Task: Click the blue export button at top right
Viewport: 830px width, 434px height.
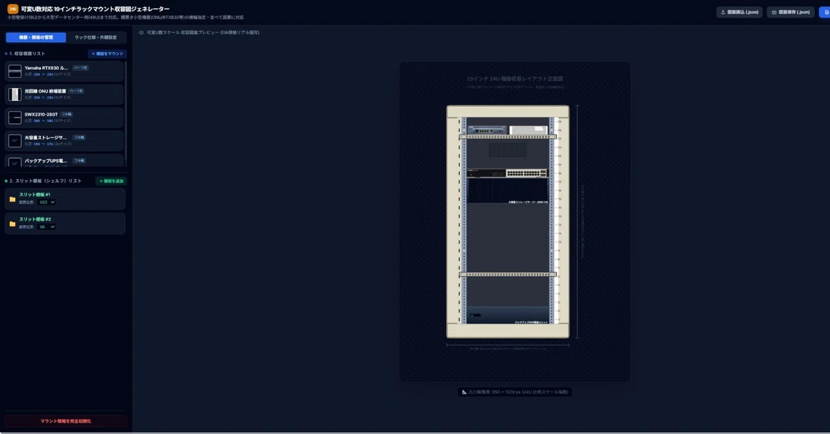Action: pos(825,12)
